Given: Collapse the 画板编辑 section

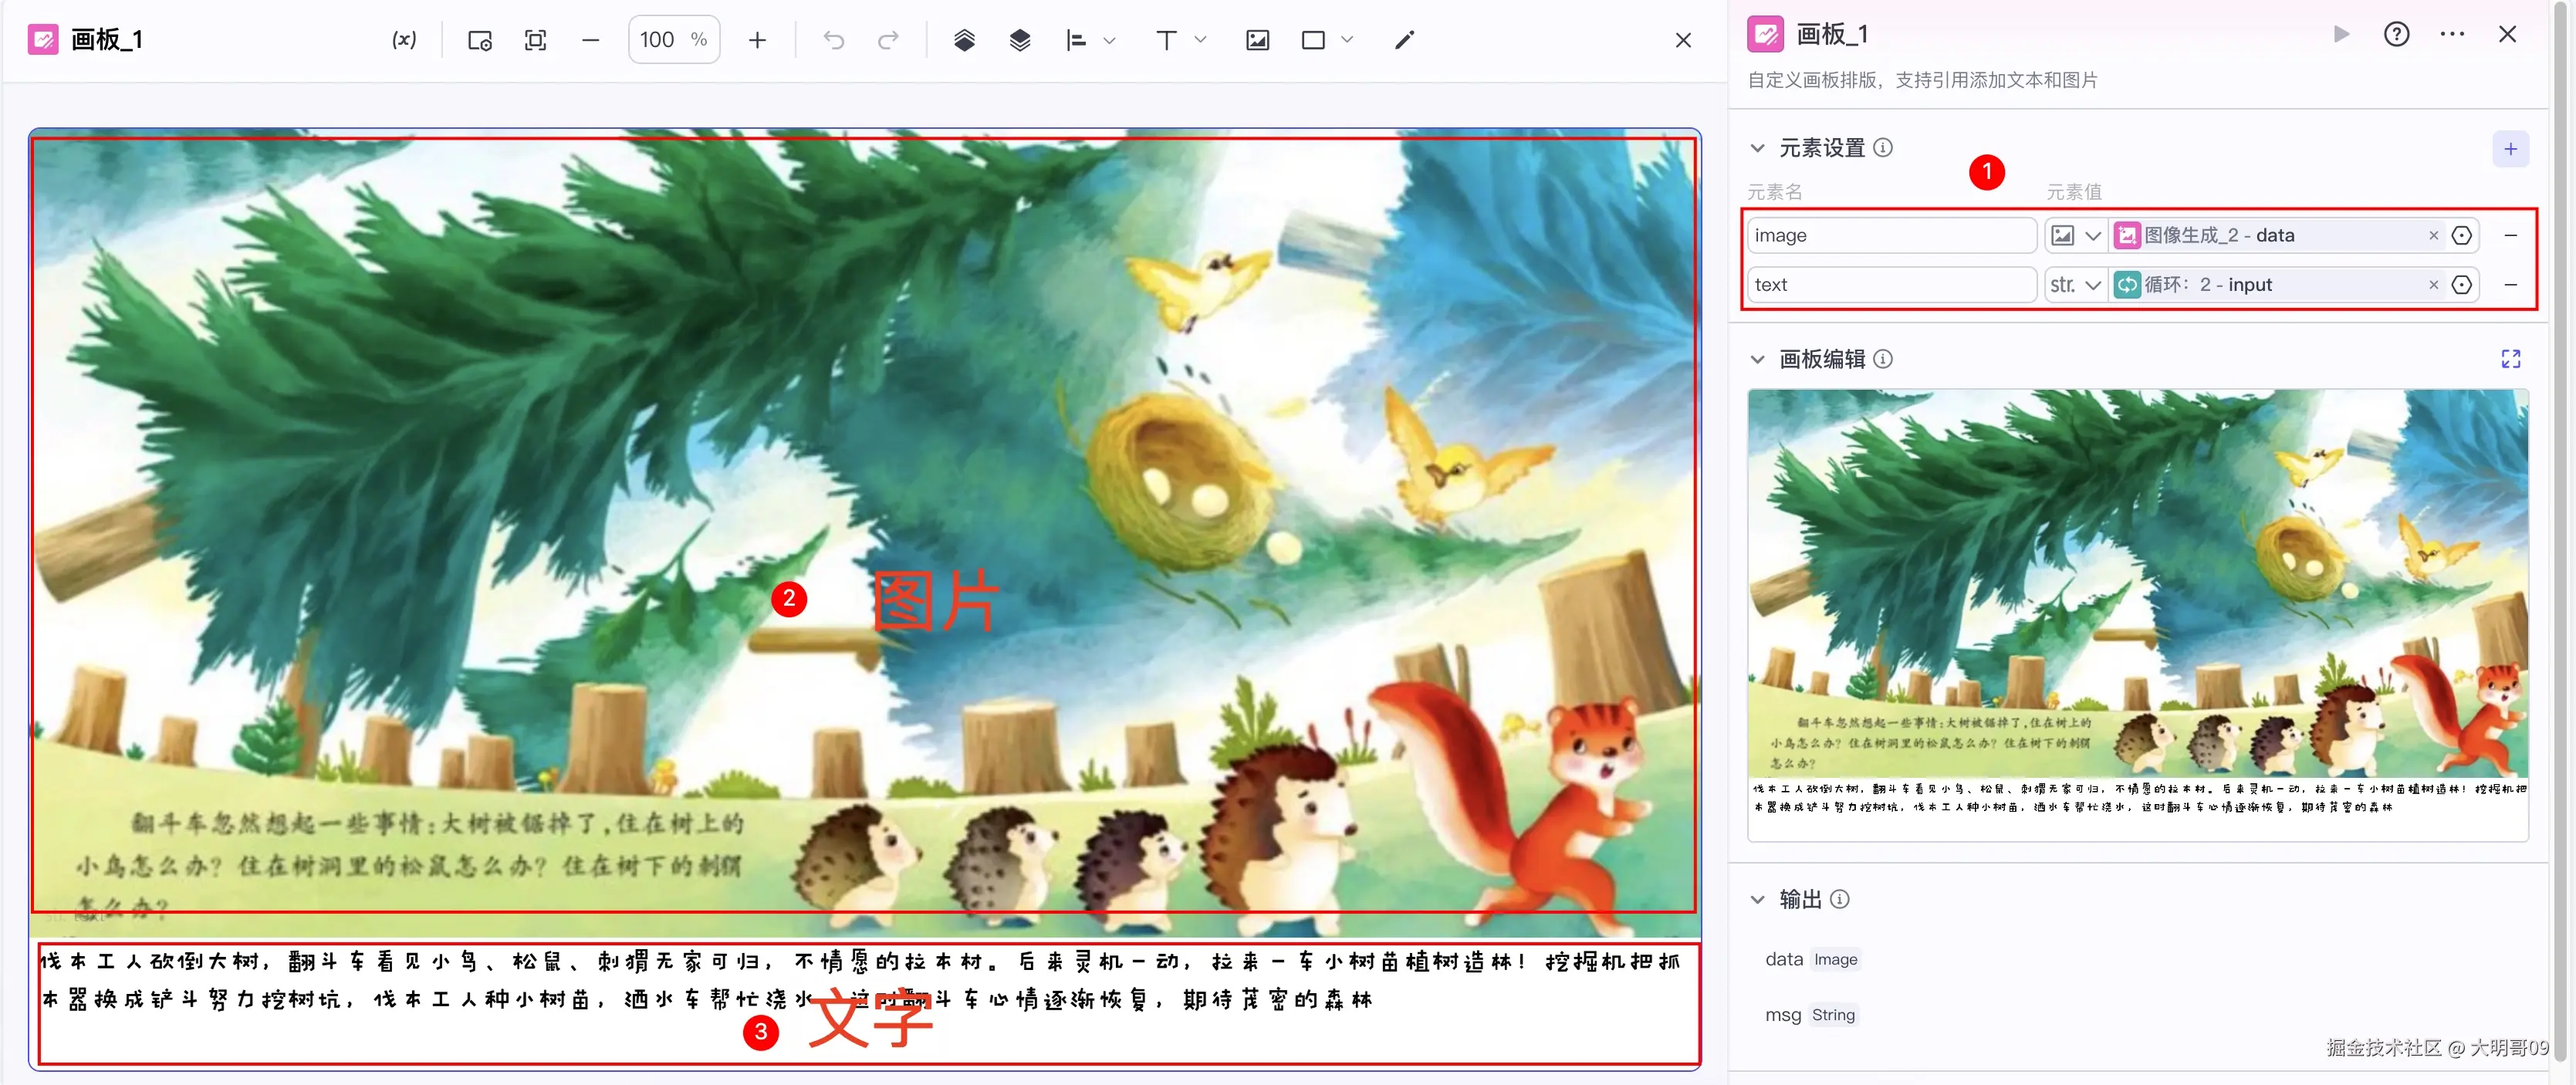Looking at the screenshot, I should pyautogui.click(x=1757, y=359).
